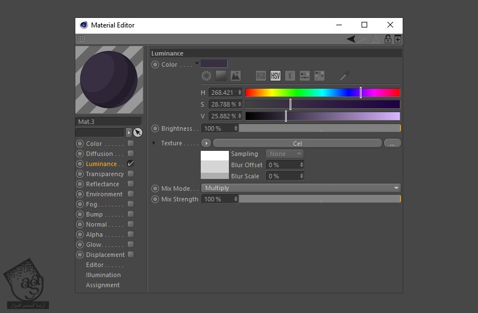The image size is (478, 313).
Task: Open the texture arrow menu button
Action: (206, 144)
